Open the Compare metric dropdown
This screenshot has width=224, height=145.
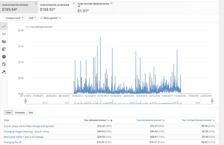14,18
